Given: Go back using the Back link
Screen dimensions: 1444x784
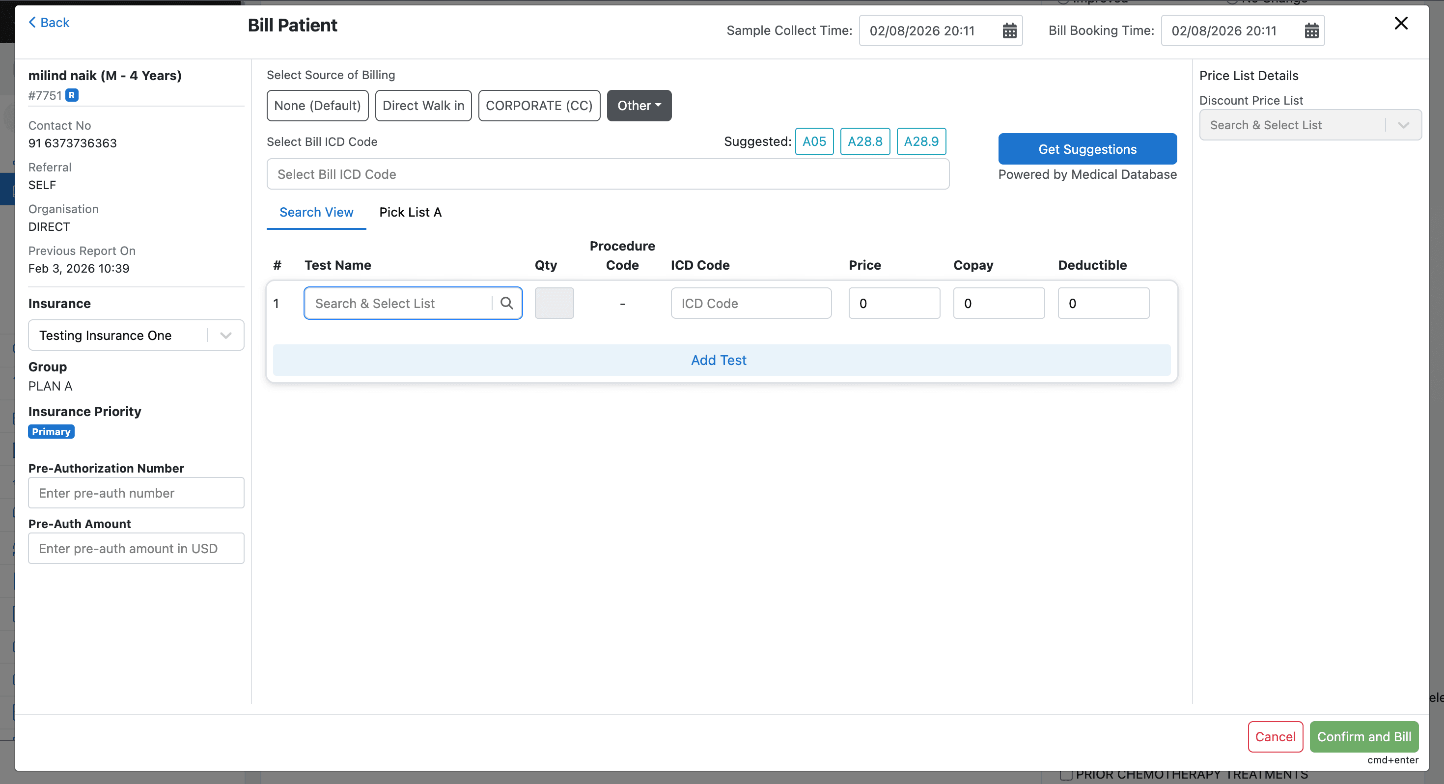Looking at the screenshot, I should point(49,23).
